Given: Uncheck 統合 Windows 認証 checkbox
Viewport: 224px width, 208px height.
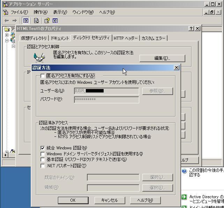Looking at the screenshot, I should tap(43, 148).
